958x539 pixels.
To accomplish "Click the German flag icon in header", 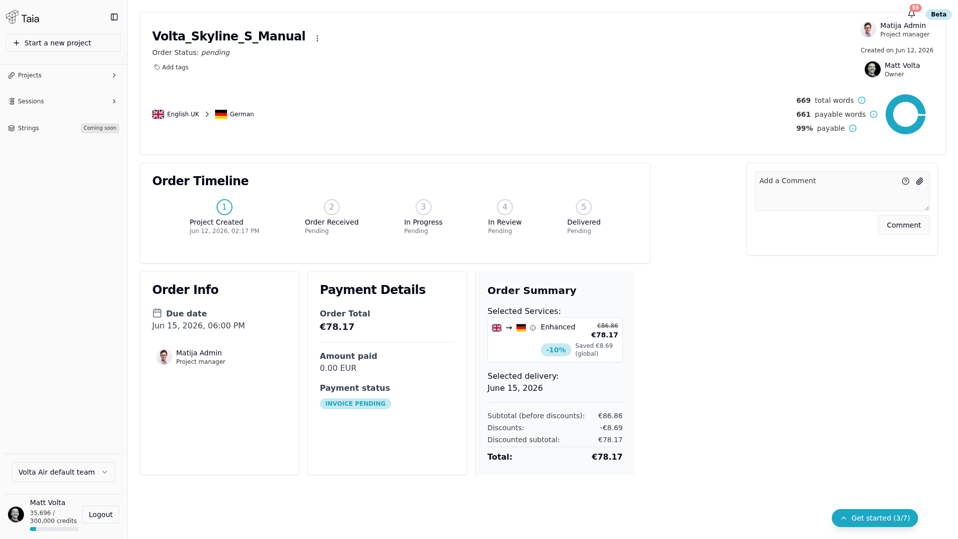I will click(221, 114).
